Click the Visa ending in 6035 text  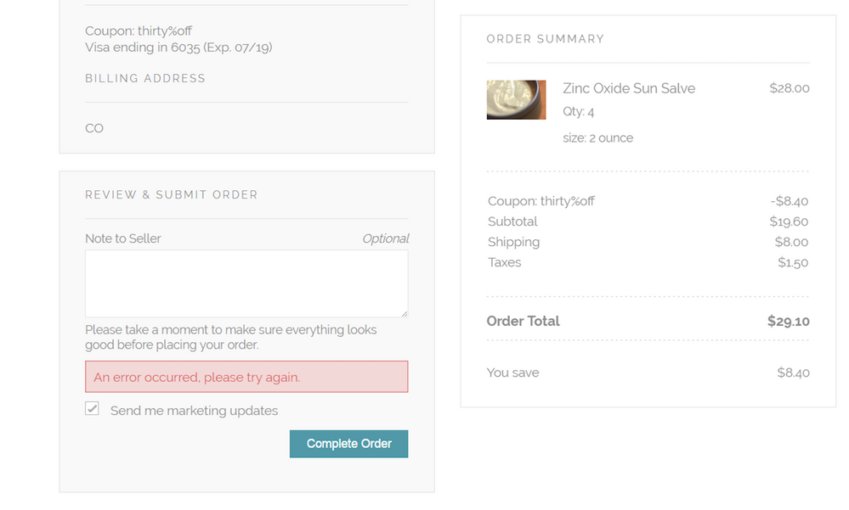click(x=178, y=48)
